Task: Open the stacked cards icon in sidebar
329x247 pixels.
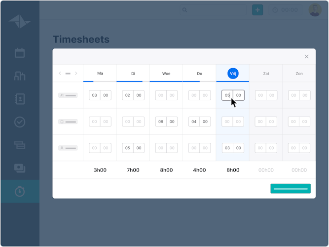Action: pos(20,145)
